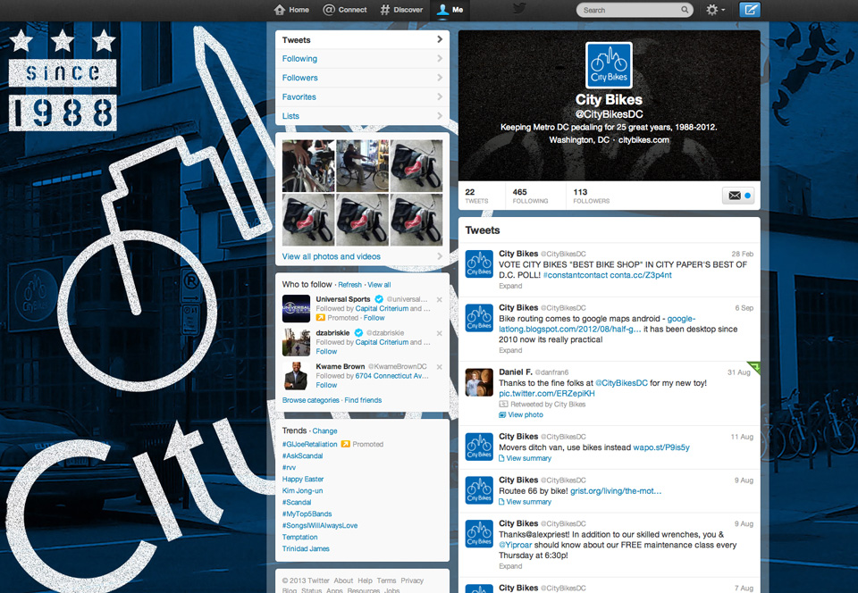Click into the Search field
Image resolution: width=858 pixels, height=593 pixels.
(635, 10)
